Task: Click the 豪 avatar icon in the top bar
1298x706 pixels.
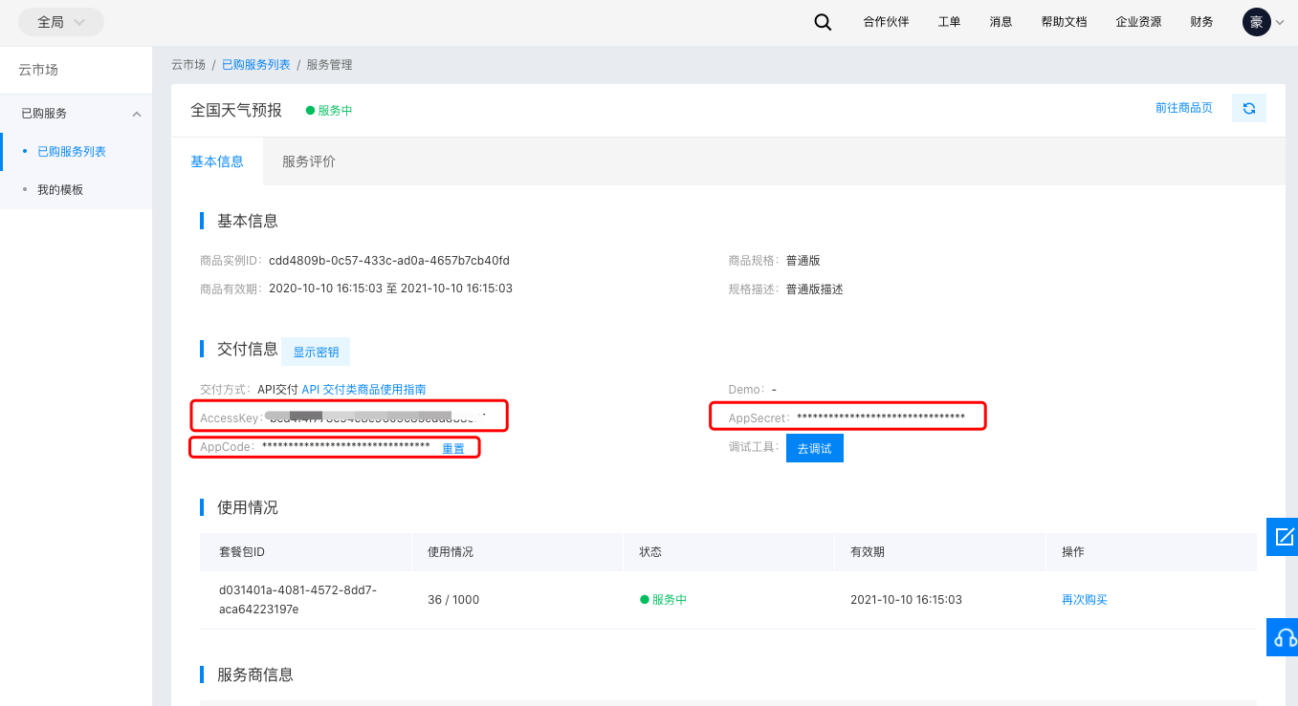Action: tap(1256, 21)
